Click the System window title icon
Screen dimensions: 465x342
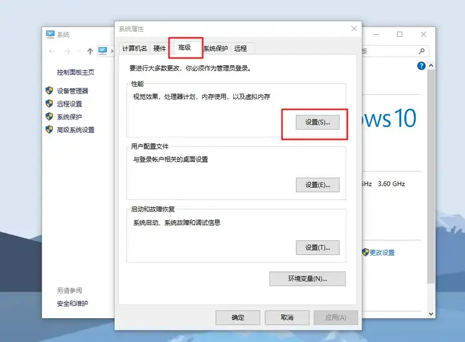coord(50,34)
